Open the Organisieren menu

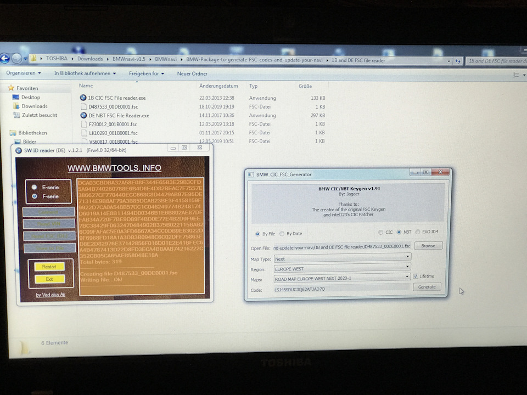point(23,73)
